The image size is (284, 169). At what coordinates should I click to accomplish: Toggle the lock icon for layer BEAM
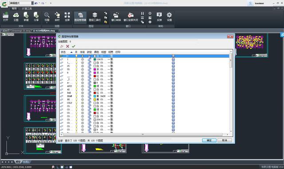click(x=89, y=96)
